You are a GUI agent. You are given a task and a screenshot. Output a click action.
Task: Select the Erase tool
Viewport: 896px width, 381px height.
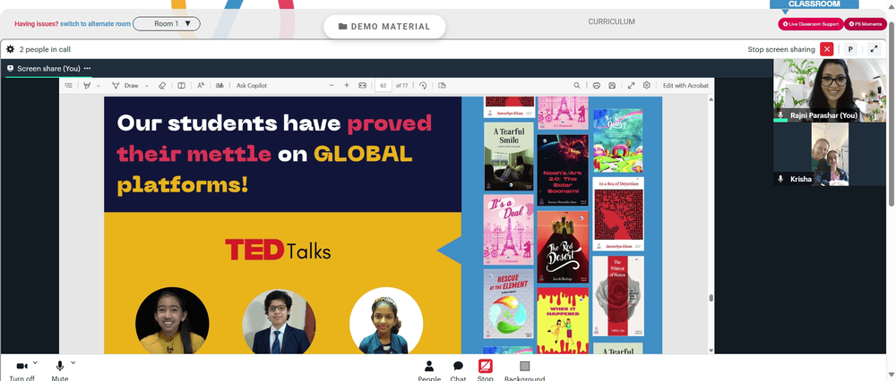[x=161, y=86]
